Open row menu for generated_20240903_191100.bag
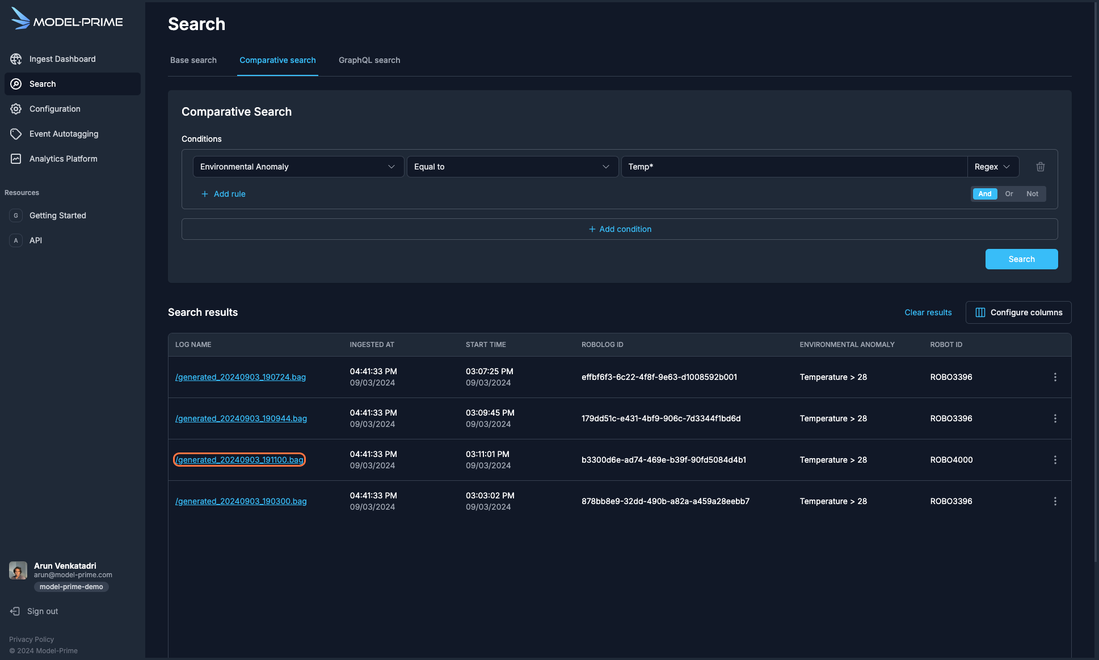 (x=1055, y=460)
